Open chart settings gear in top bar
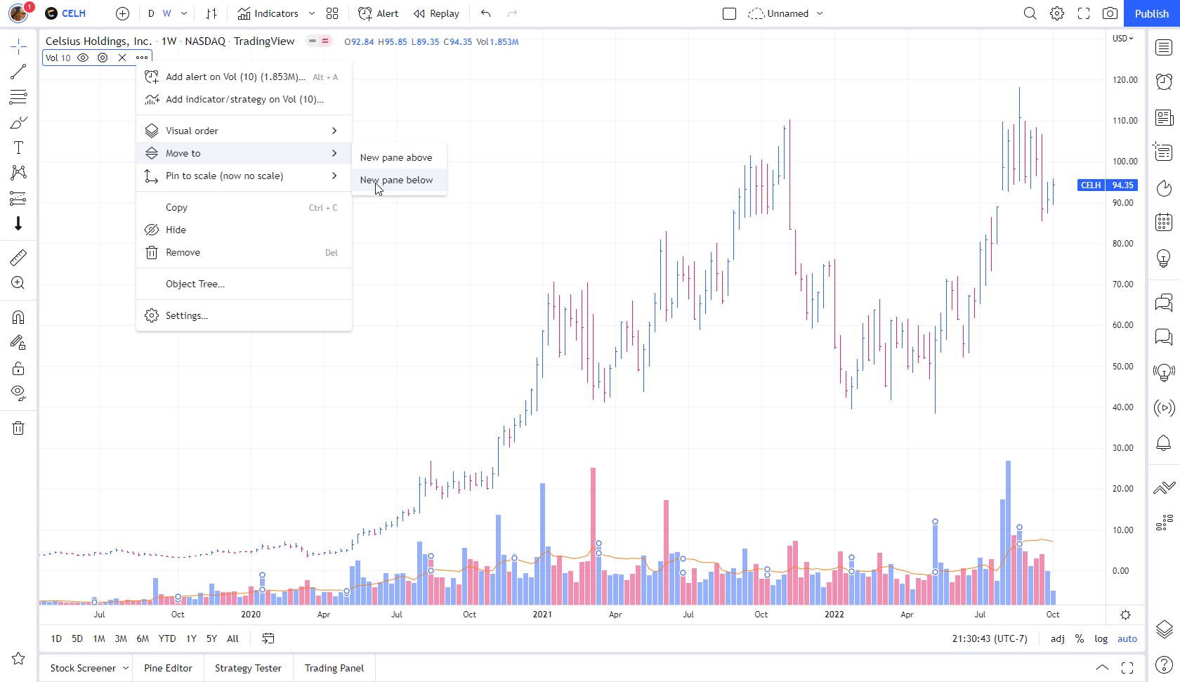This screenshot has height=682, width=1180. [1057, 13]
